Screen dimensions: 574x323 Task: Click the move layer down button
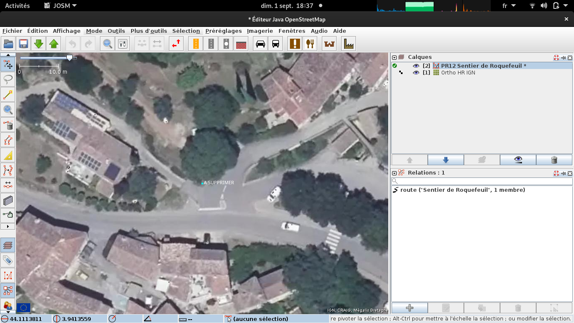point(446,160)
